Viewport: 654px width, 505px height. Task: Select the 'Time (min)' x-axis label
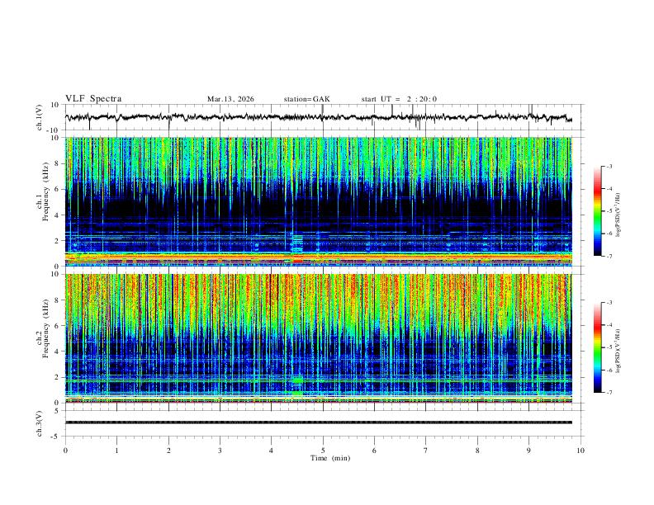pos(330,458)
